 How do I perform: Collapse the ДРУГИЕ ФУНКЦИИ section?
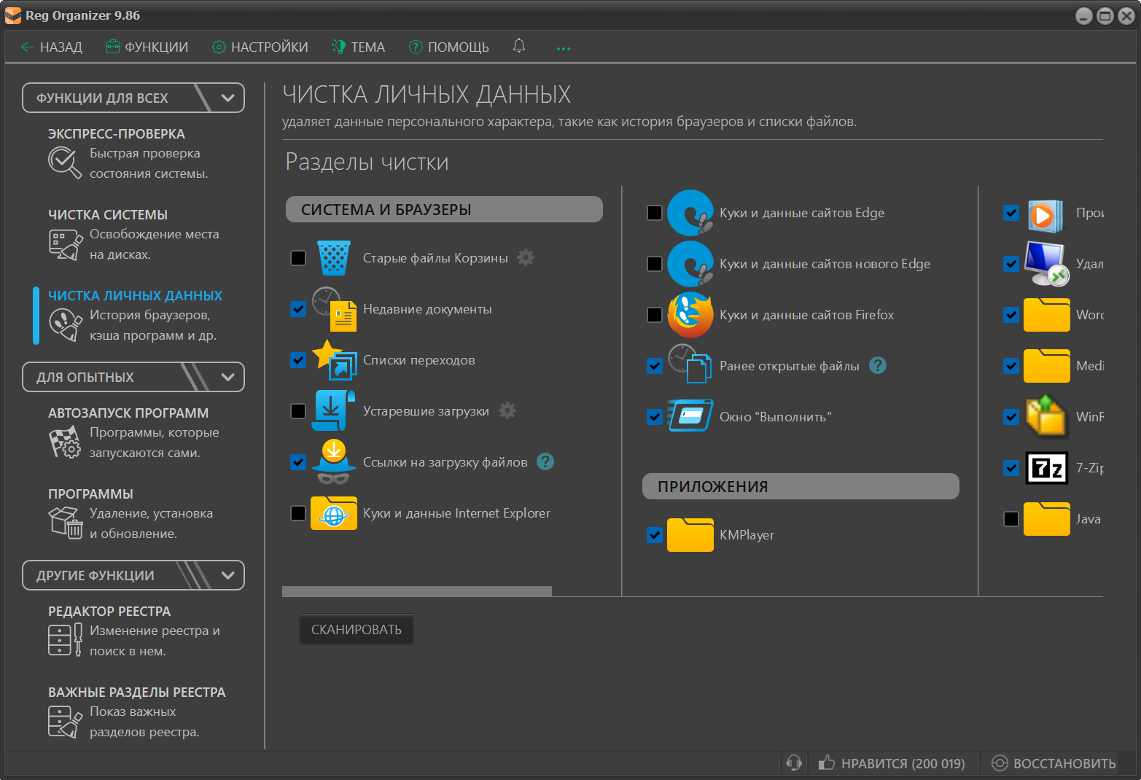pos(227,575)
